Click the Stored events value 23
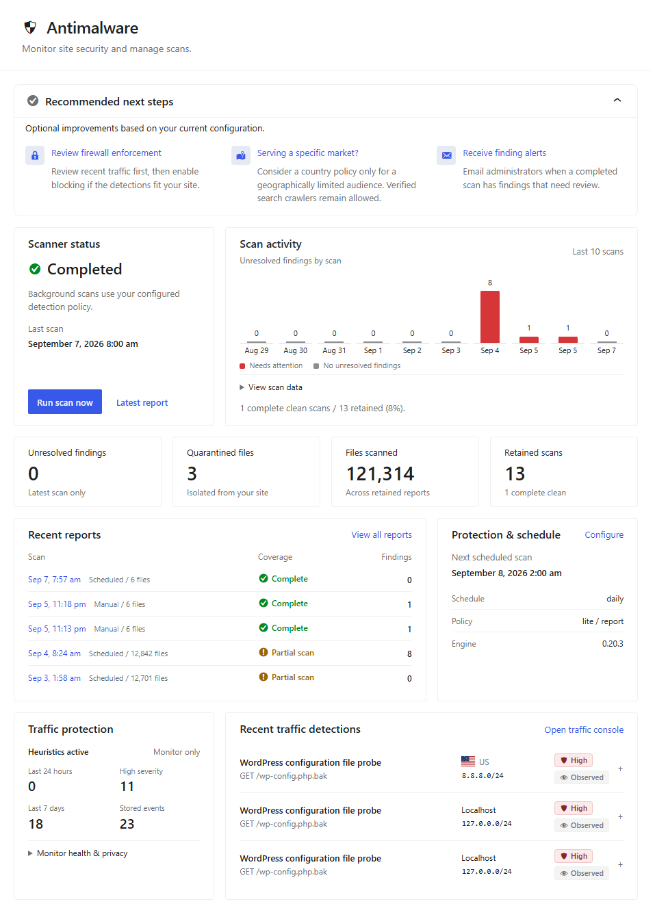The height and width of the screenshot is (919, 655). [x=127, y=824]
